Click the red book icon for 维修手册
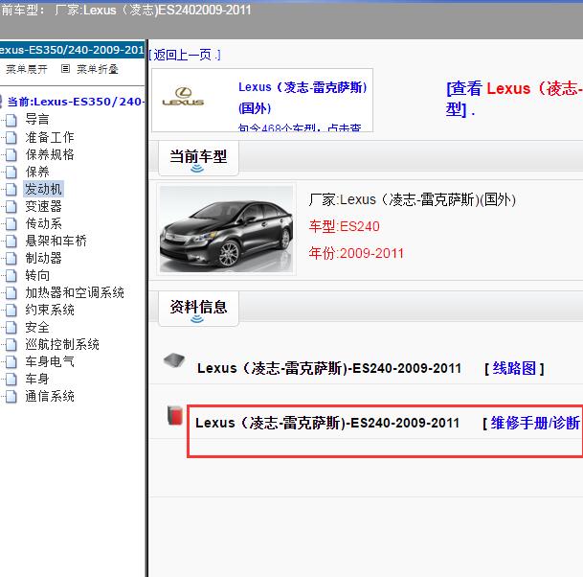Viewport: 583px width, 577px height. point(175,415)
